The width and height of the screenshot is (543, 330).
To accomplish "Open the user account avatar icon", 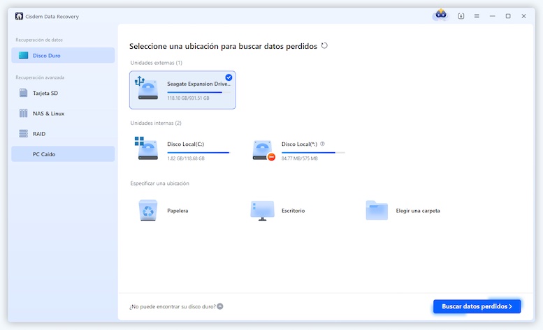I will coord(441,15).
